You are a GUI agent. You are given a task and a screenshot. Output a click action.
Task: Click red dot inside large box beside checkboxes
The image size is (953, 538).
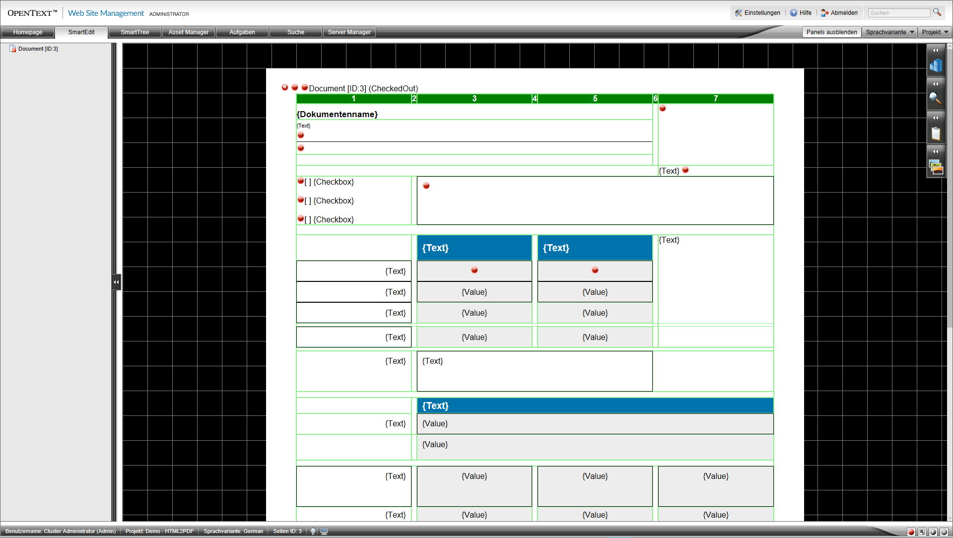coord(426,186)
